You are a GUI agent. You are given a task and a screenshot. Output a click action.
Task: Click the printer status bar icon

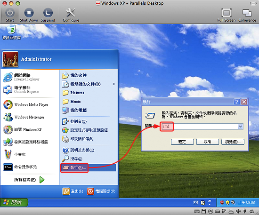(231, 211)
